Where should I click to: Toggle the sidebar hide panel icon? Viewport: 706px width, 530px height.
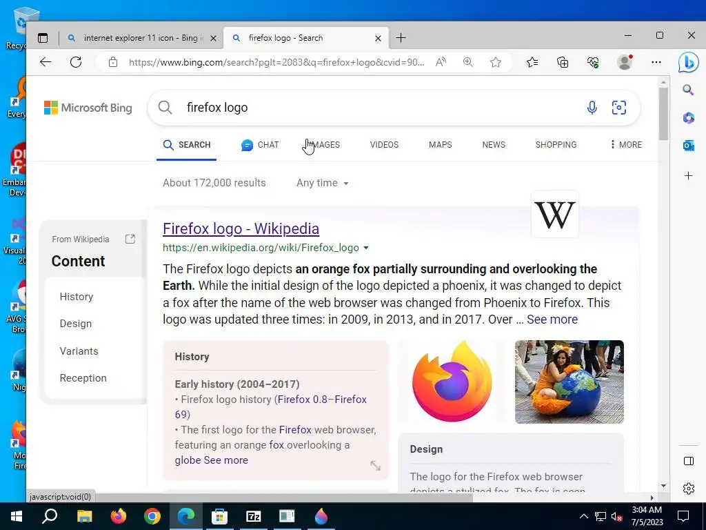tap(689, 461)
